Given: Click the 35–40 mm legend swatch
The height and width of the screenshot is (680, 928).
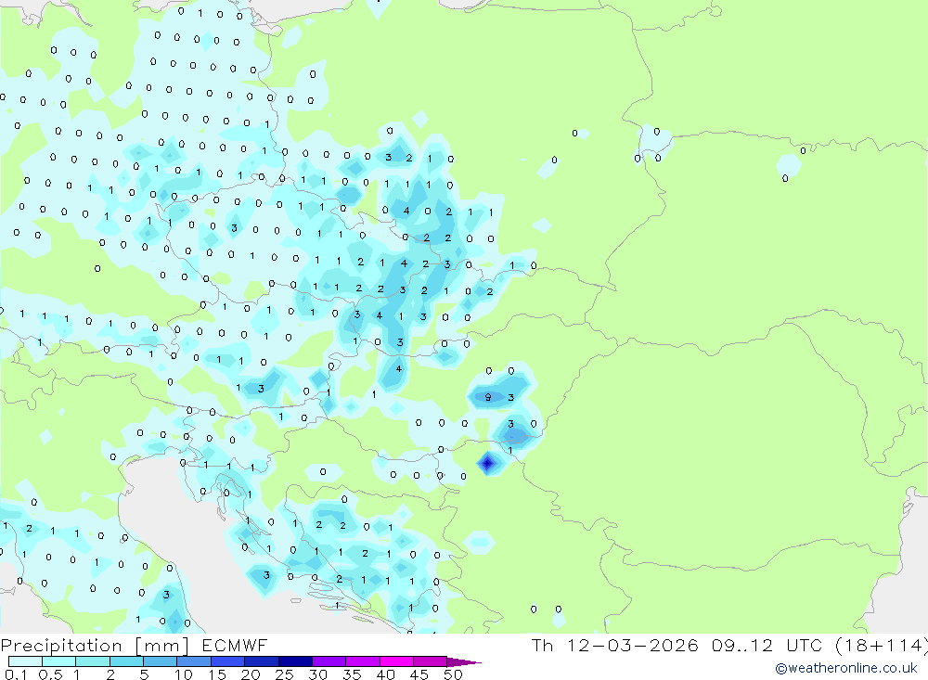Looking at the screenshot, I should pyautogui.click(x=363, y=661).
